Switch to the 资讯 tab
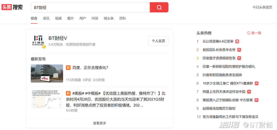Screen dimensions: 277x130 coord(46,18)
